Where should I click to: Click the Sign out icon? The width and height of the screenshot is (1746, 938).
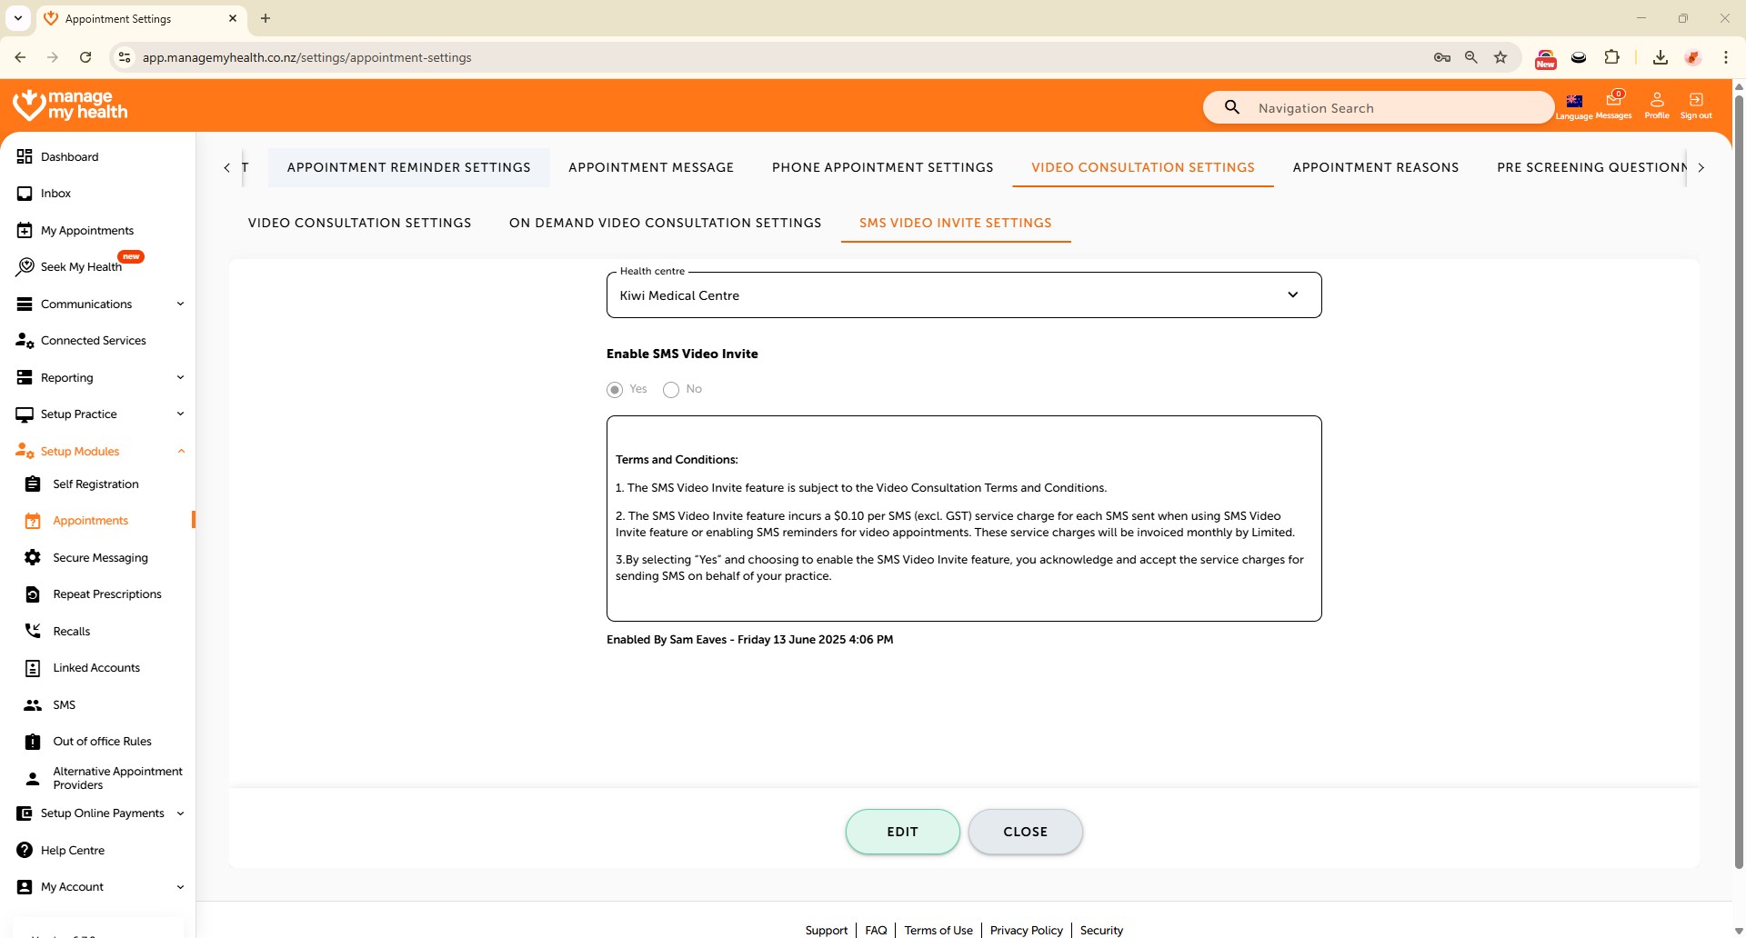pyautogui.click(x=1695, y=100)
